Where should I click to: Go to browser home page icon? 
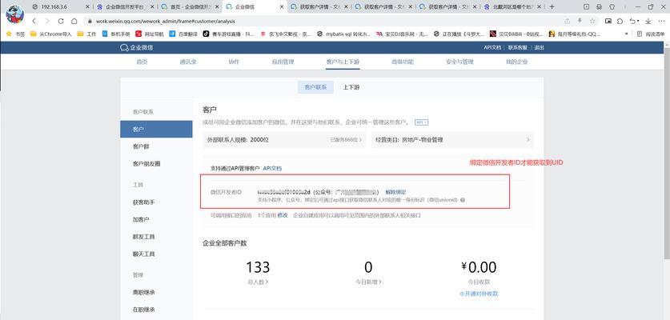tap(74, 21)
